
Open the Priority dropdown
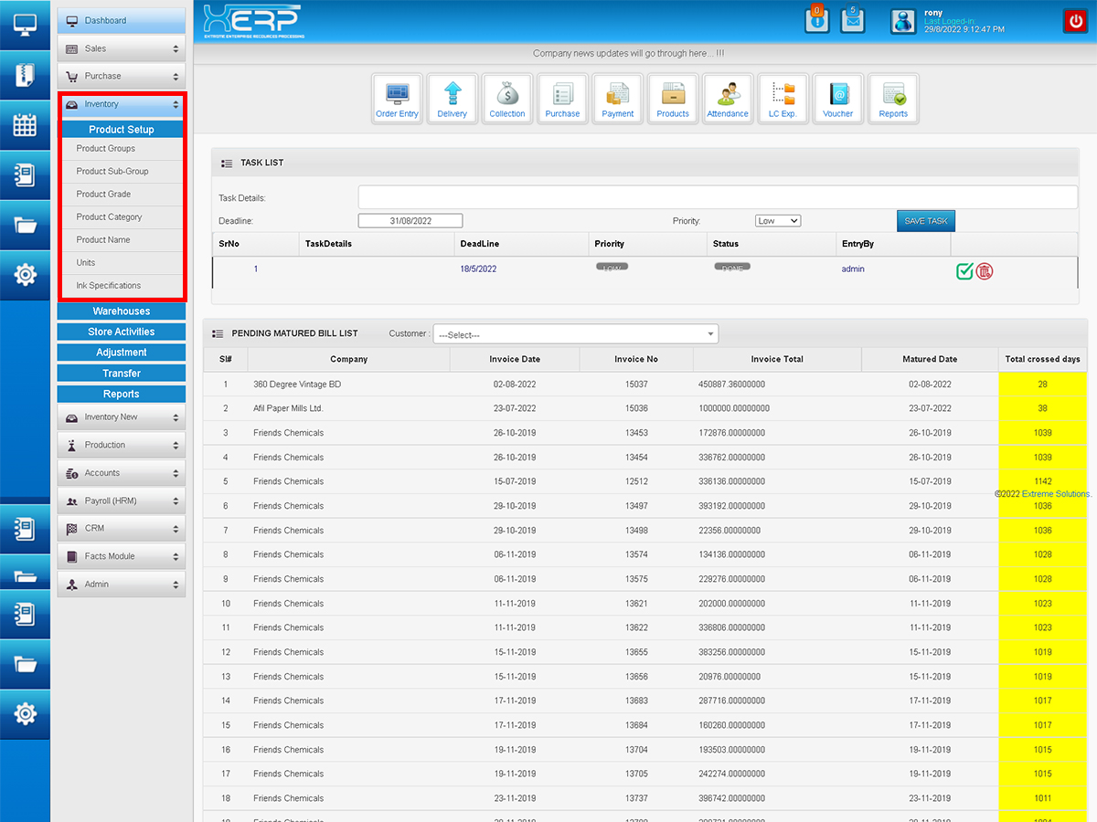778,221
